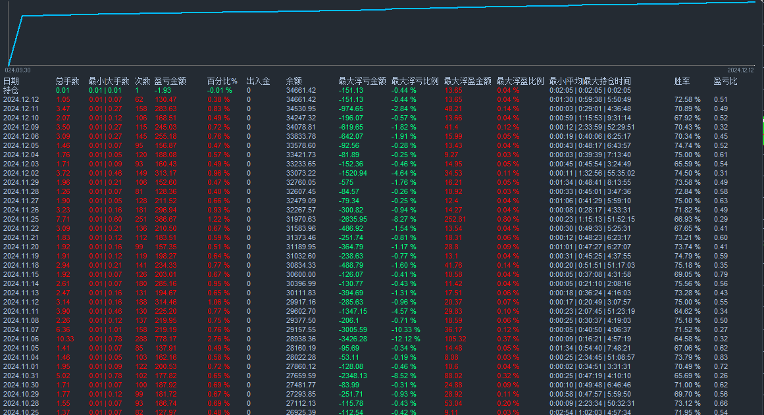
Task: Click max floating profit 88.02
Action: (x=453, y=376)
